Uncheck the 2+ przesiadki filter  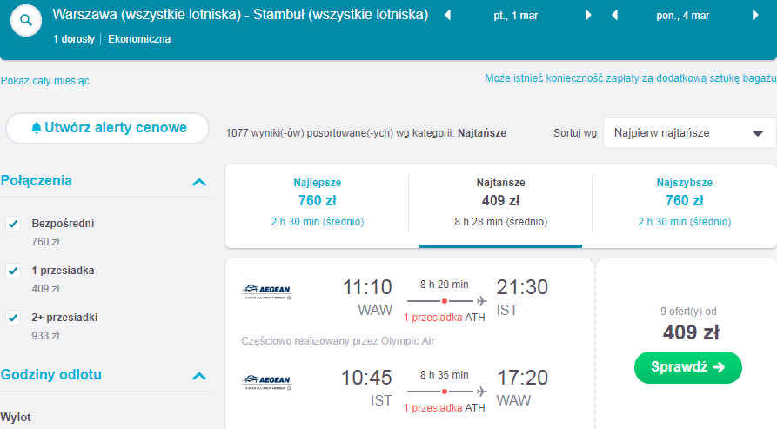coord(13,318)
